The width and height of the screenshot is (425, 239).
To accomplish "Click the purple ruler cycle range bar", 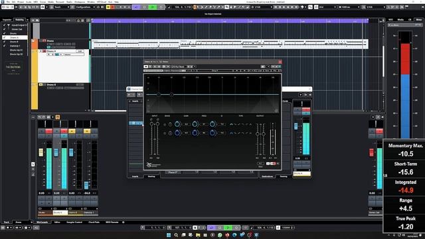I will click(230, 21).
